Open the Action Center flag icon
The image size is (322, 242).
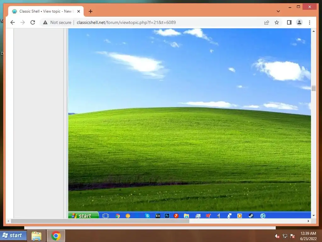[x=292, y=236]
